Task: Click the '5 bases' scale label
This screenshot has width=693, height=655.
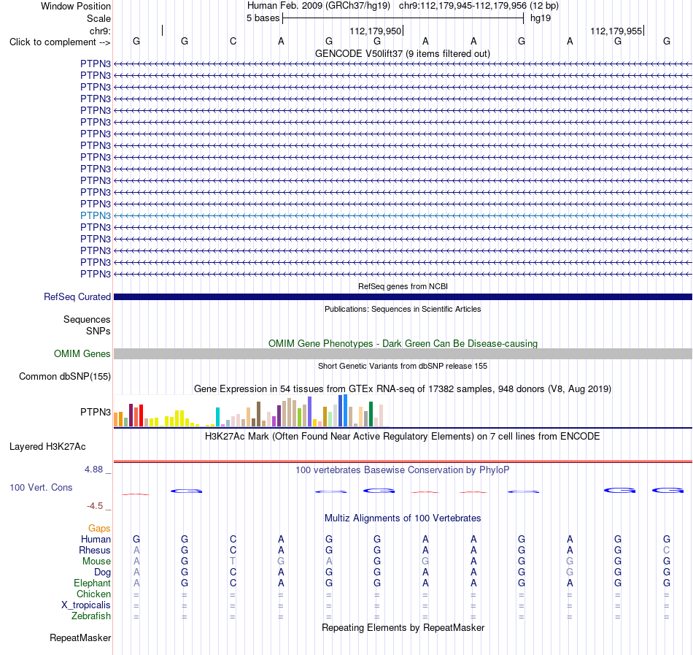Action: coord(263,18)
